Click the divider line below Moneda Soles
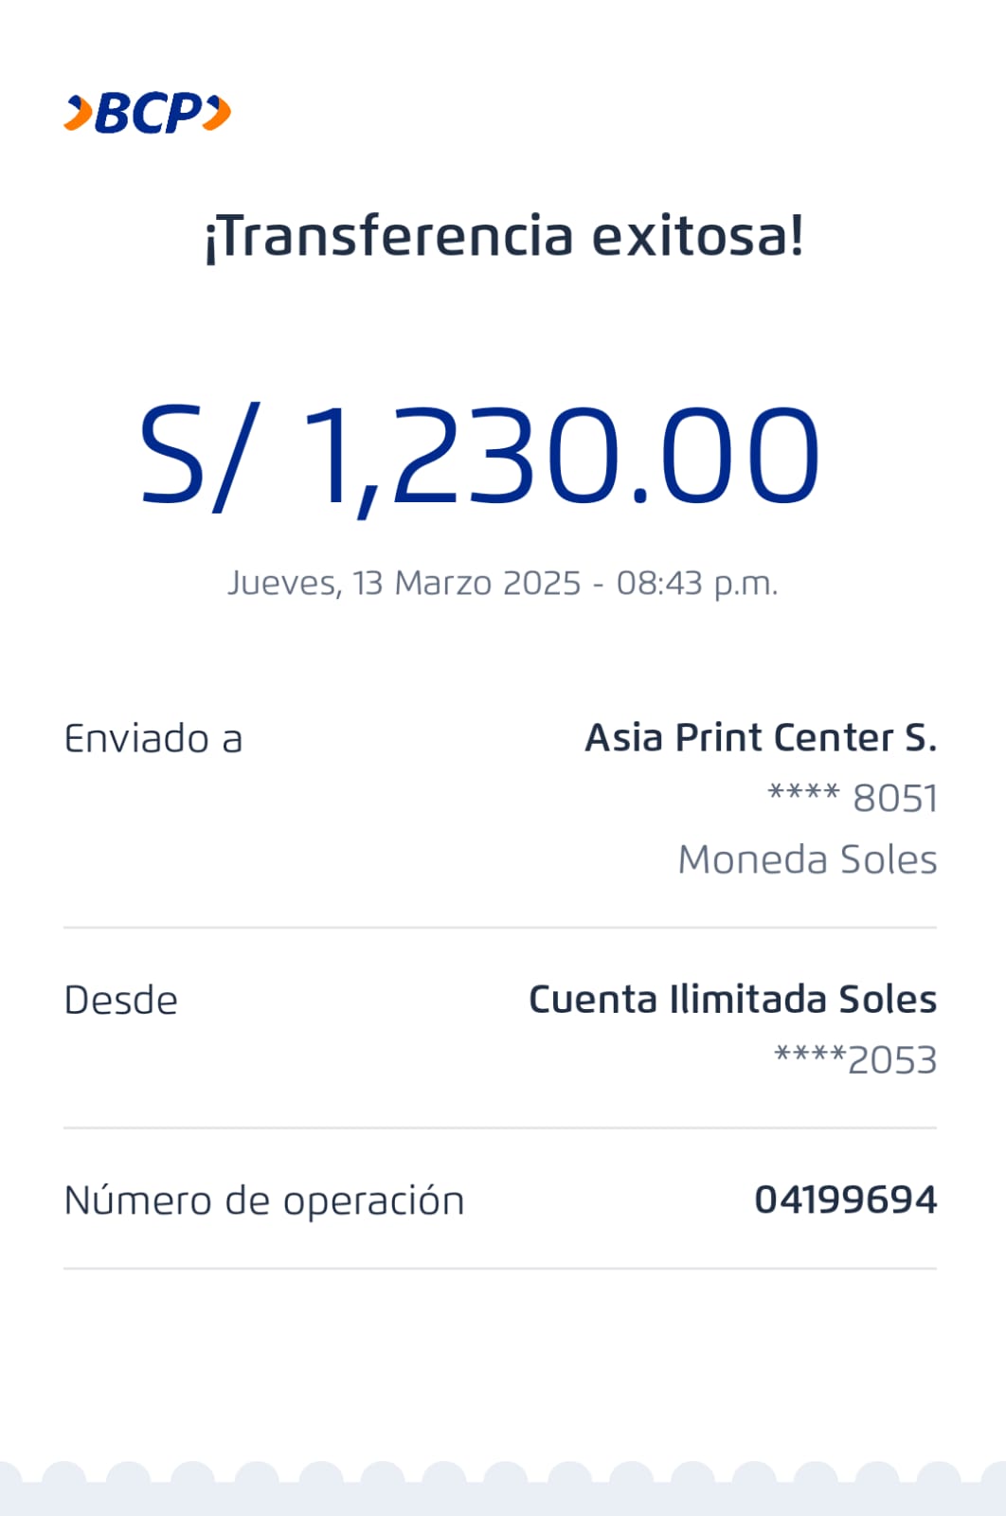Viewport: 1006px width, 1516px height. (x=500, y=928)
